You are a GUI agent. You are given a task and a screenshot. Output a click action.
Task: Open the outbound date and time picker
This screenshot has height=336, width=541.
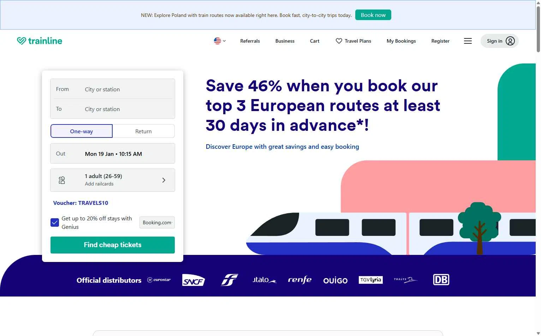113,154
